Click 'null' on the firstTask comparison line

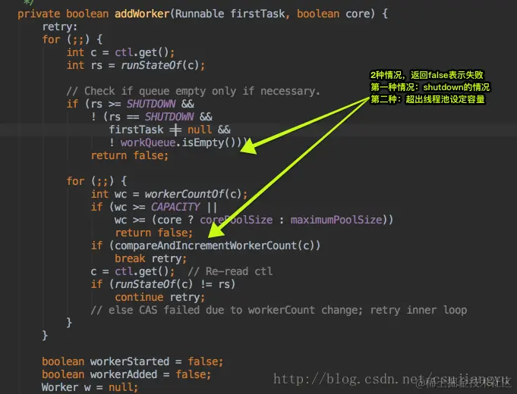(200, 130)
